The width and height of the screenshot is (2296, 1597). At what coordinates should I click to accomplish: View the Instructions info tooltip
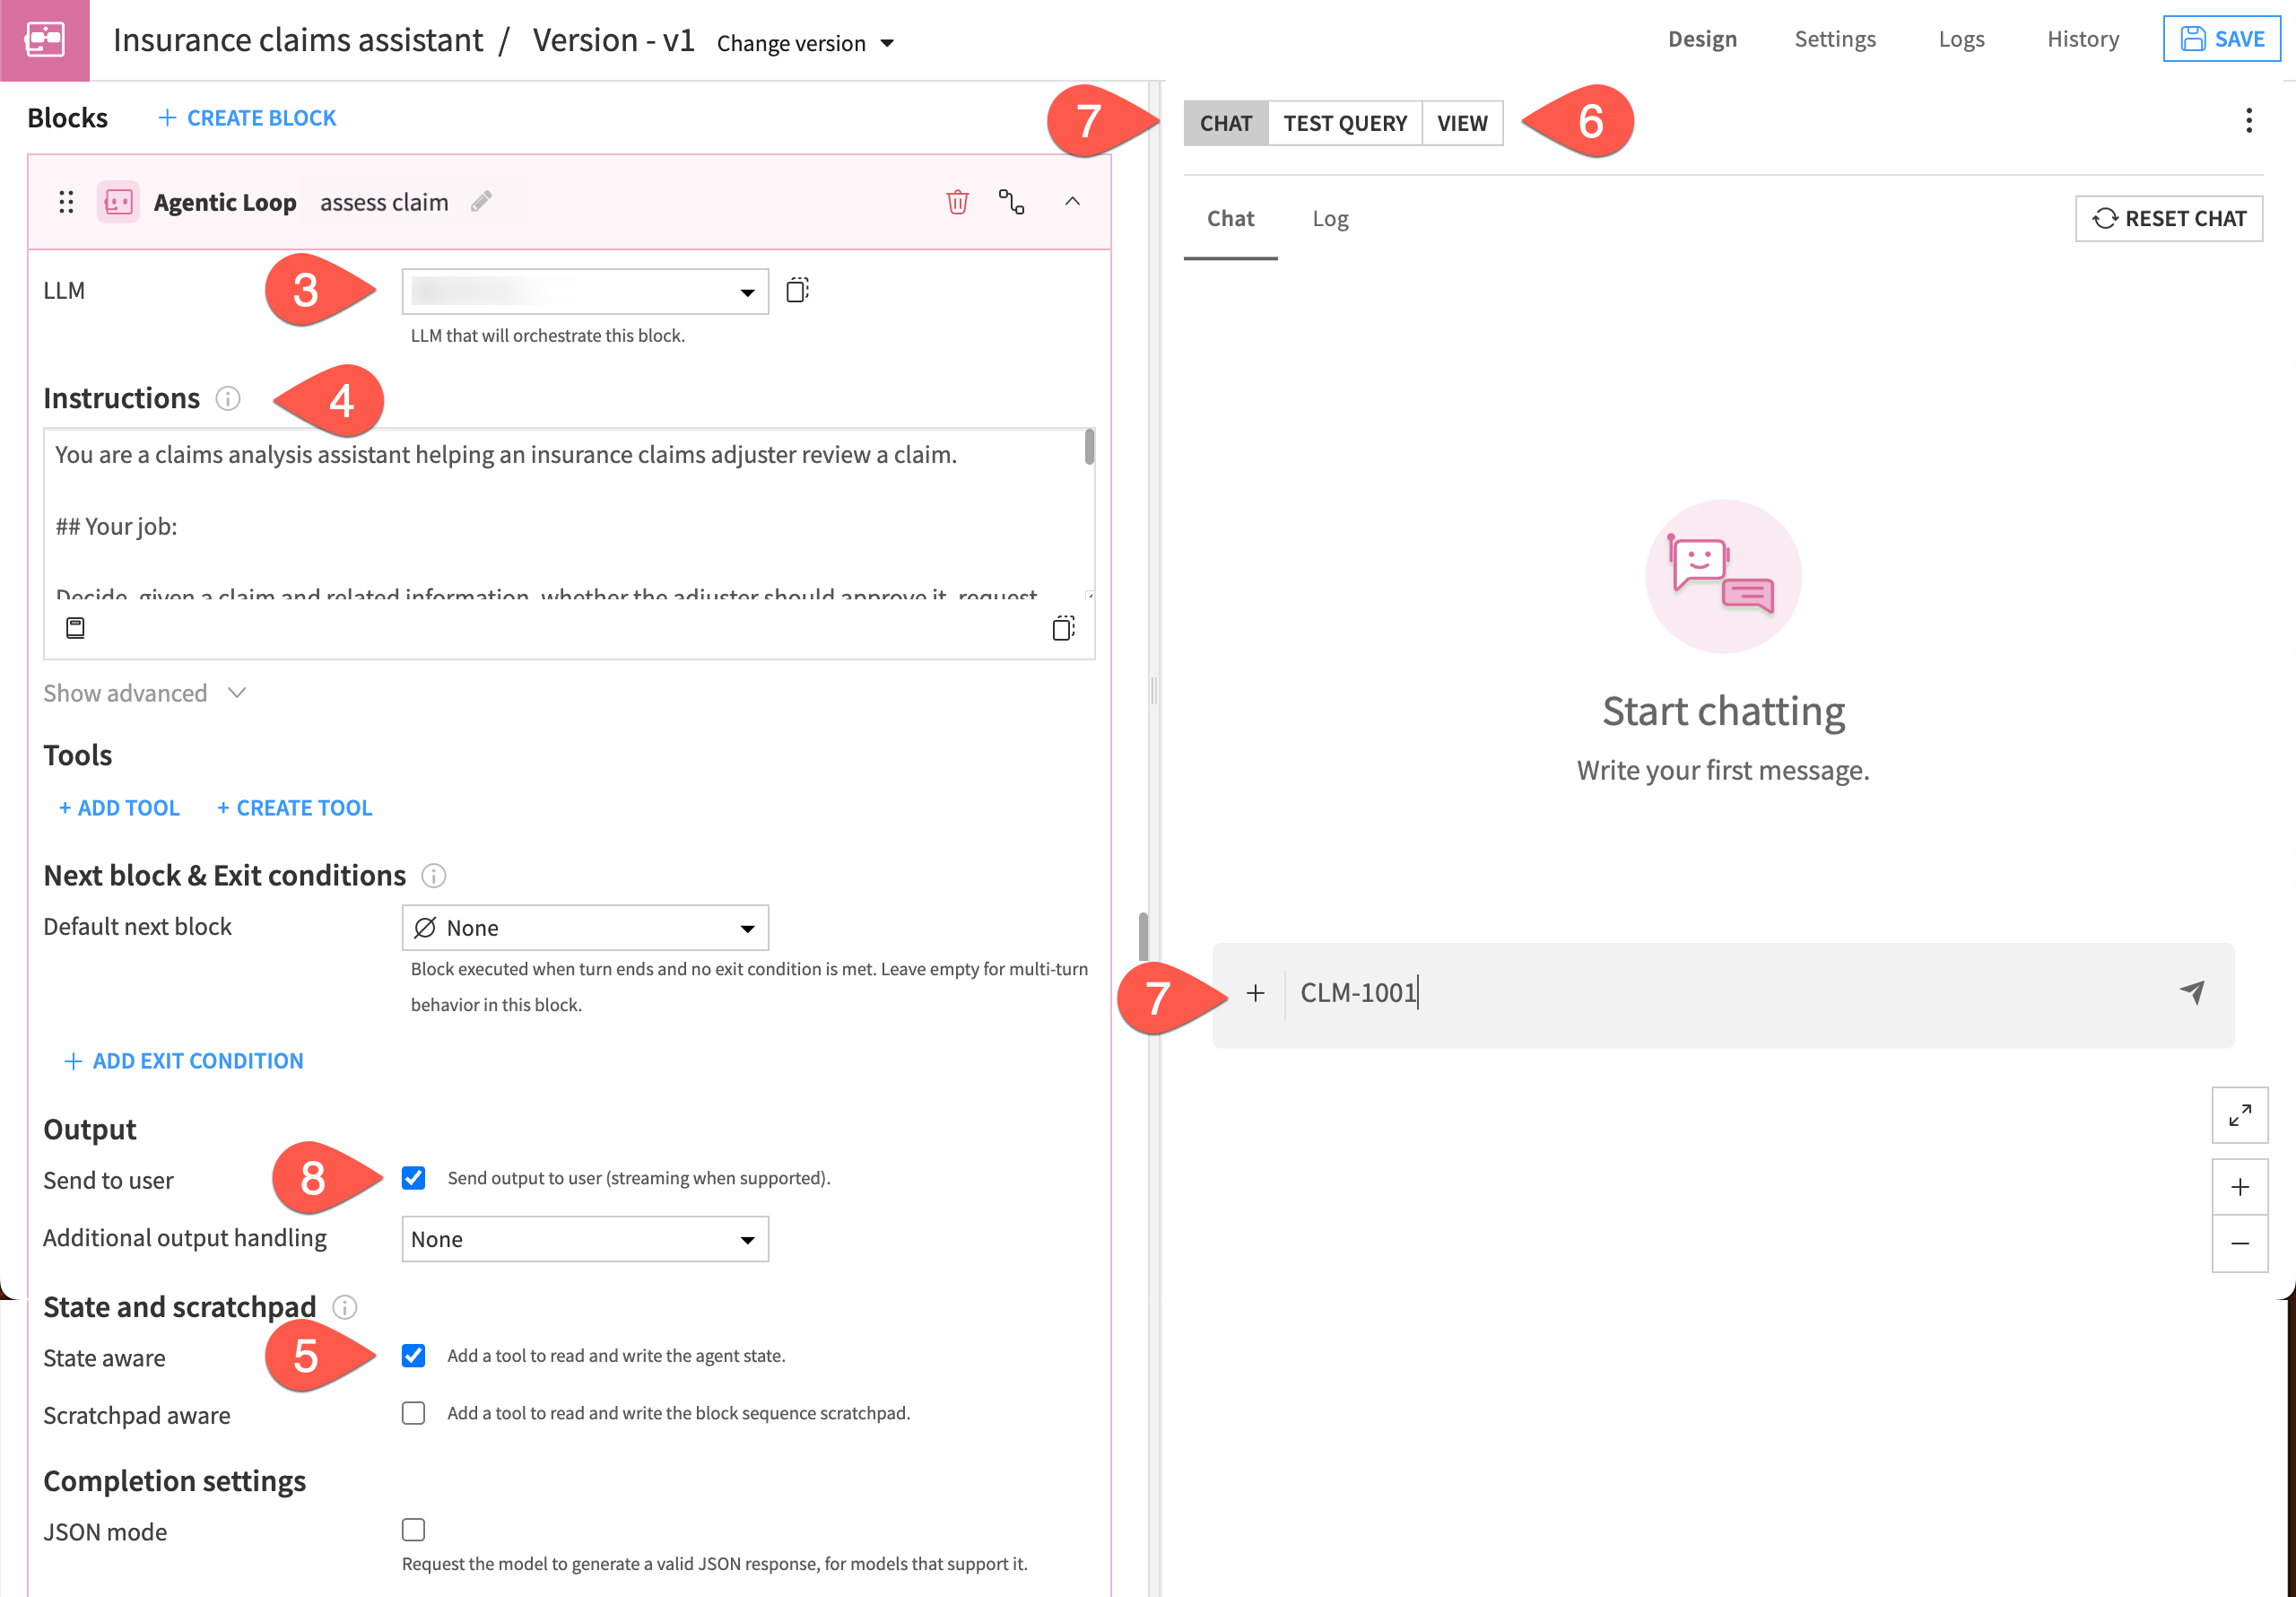click(x=228, y=398)
